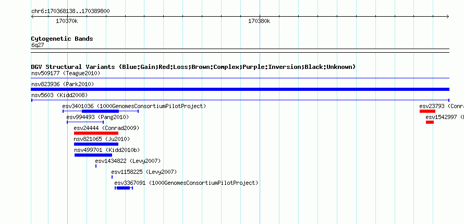The height and width of the screenshot is (224, 464).
Task: Select the tiny esv1158225 blue marker
Action: 112,177
